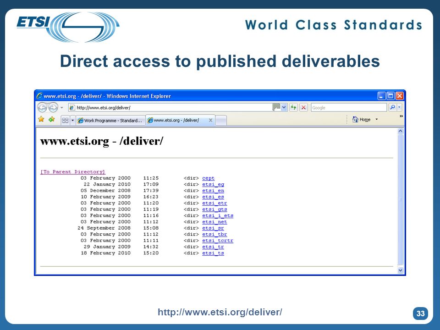Screen dimensions: 440x330
Task: Click the date text '18 February 2010'
Action: [105, 253]
